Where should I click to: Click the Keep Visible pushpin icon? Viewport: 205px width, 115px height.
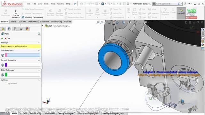pyautogui.click(x=9, y=38)
